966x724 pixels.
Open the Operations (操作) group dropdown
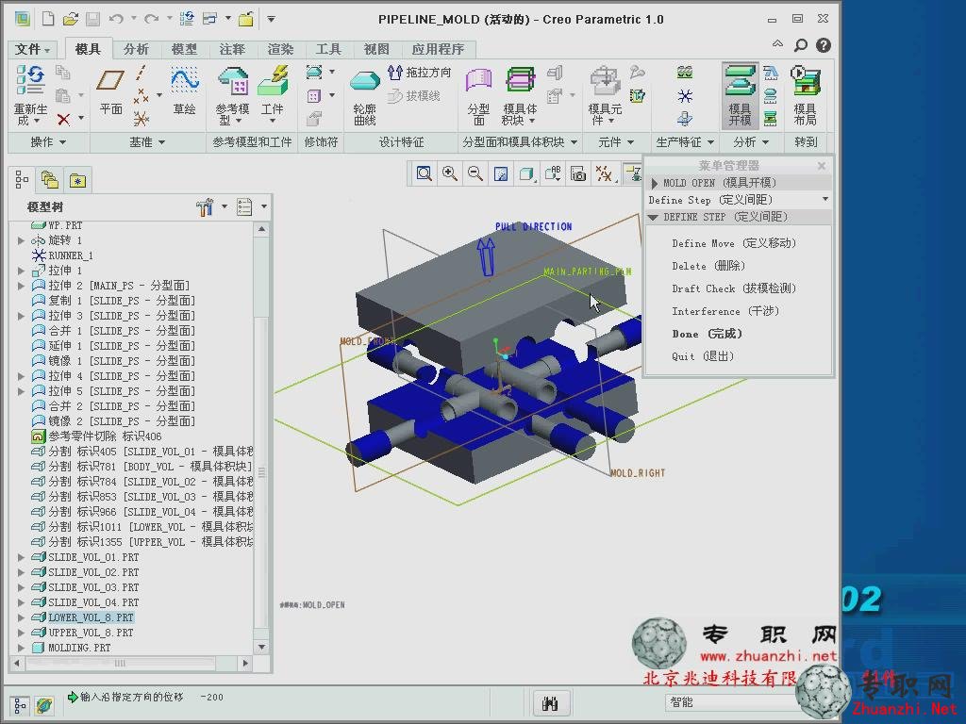coord(48,142)
